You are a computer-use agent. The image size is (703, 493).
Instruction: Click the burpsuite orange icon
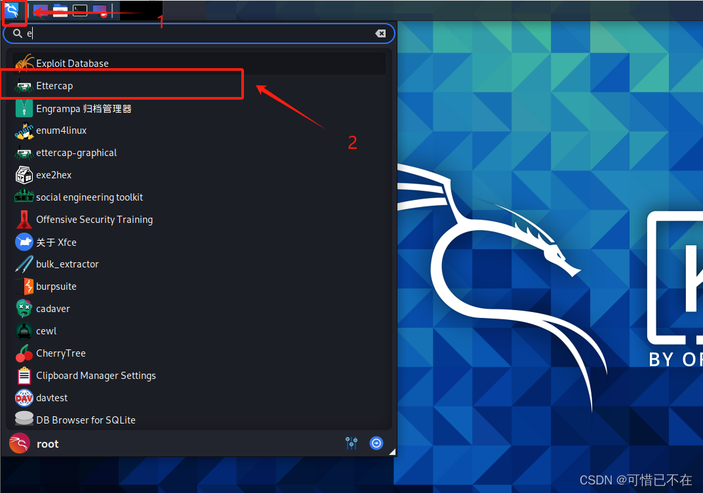24,286
